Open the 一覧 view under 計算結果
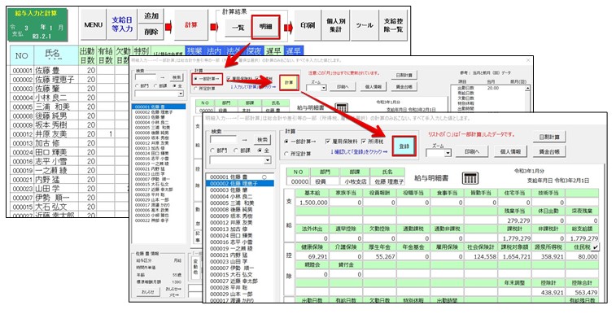Image resolution: width=616 pixels, height=314 pixels. pyautogui.click(x=238, y=28)
